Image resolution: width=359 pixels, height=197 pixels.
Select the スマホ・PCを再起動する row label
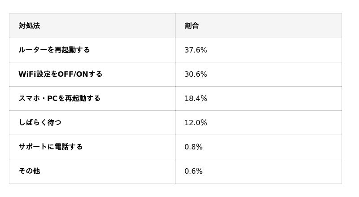click(x=59, y=99)
